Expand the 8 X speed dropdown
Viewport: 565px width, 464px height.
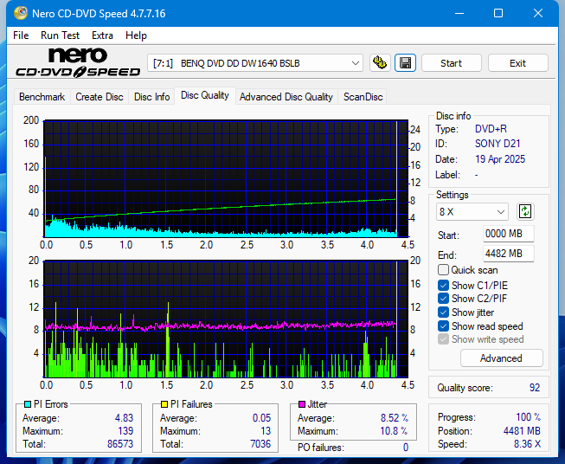point(472,211)
